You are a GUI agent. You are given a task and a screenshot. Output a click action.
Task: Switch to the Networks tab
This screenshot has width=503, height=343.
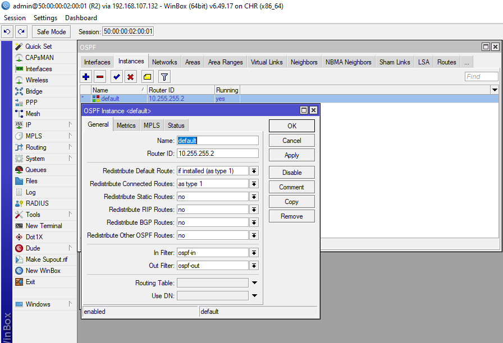[164, 62]
